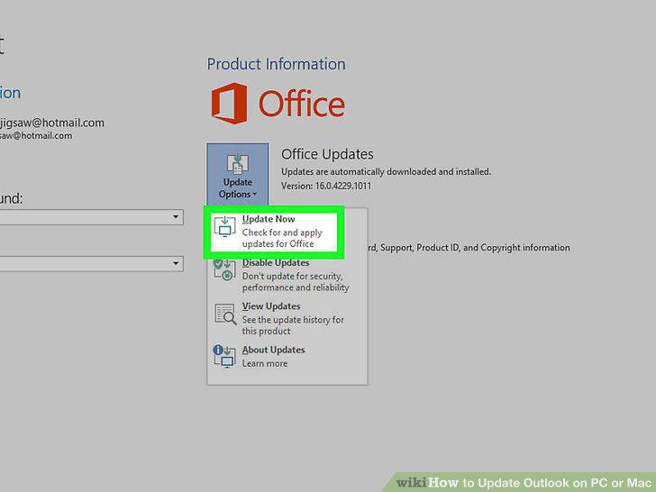Click the hotmail.com account email text

click(x=52, y=123)
